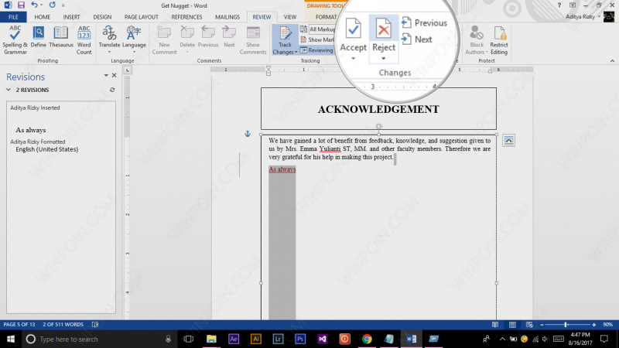Toggle the Reviewing Pane
Image resolution: width=619 pixels, height=348 pixels.
(317, 50)
